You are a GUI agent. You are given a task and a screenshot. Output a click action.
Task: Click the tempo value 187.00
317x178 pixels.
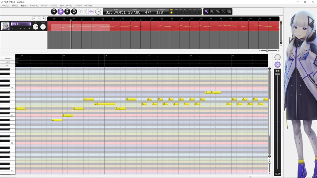coord(134,12)
